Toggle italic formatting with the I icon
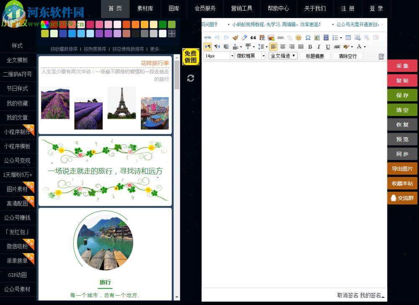The height and width of the screenshot is (305, 419). click(319, 46)
